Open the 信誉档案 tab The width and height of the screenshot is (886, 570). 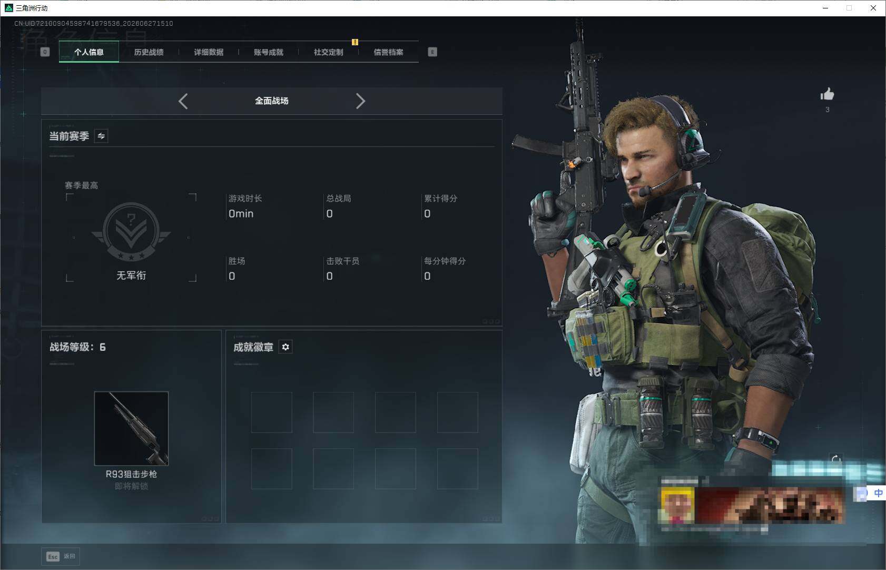click(388, 52)
